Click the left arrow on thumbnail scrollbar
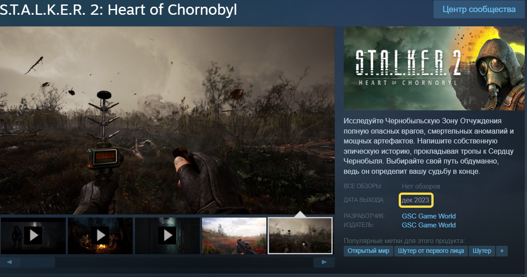 (x=9, y=262)
